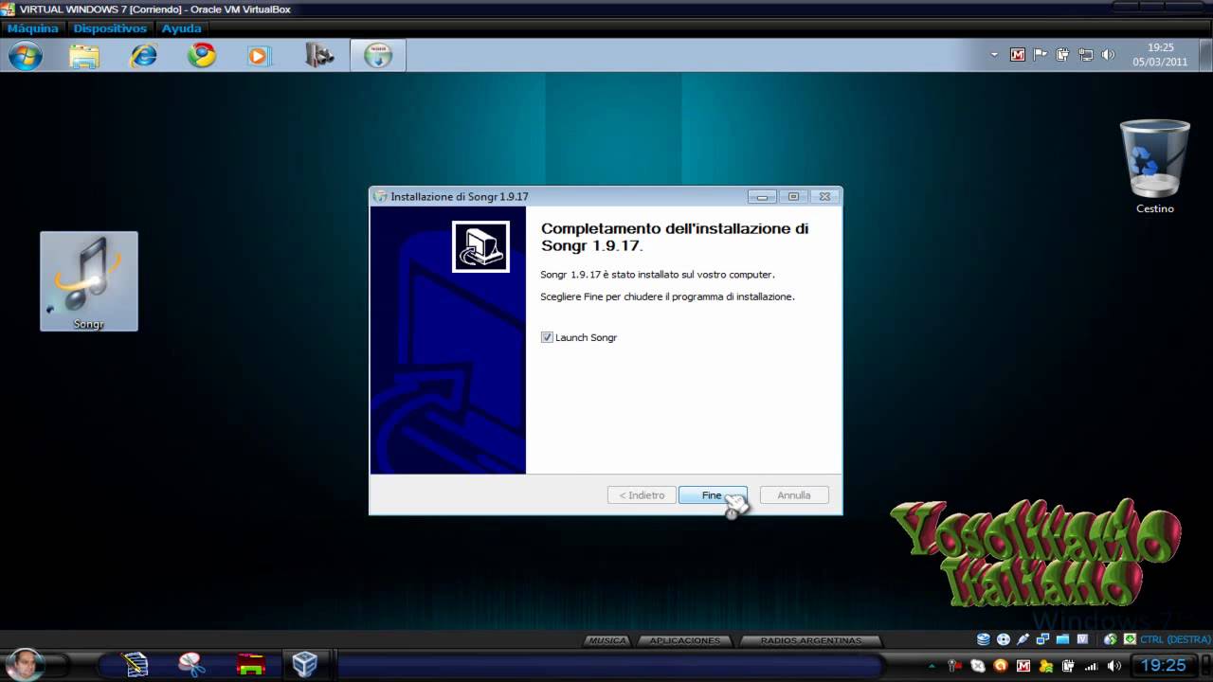Switch to the APLICACIONES tab
The height and width of the screenshot is (682, 1213).
click(684, 640)
